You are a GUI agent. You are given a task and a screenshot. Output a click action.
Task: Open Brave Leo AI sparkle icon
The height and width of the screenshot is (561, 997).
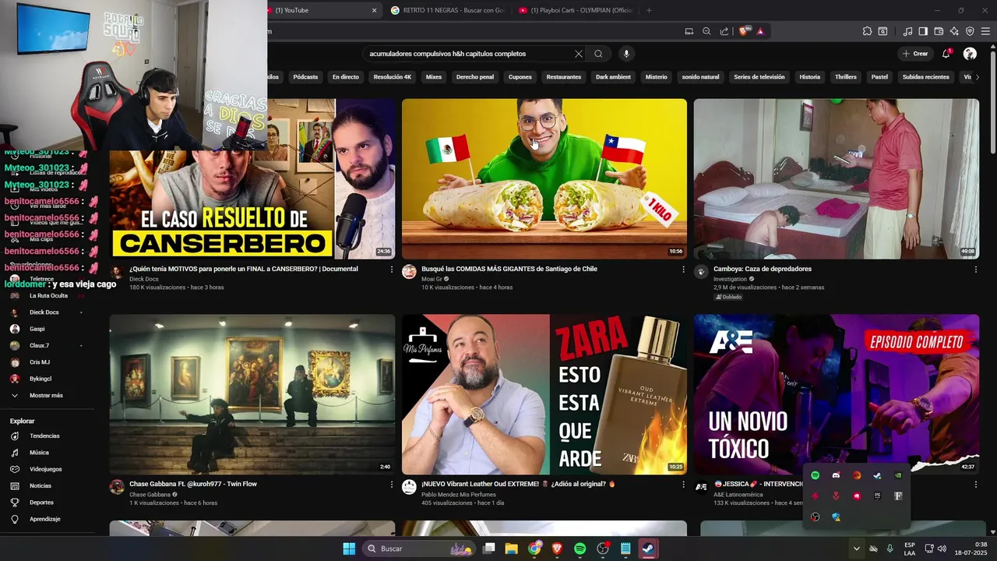[x=954, y=31]
